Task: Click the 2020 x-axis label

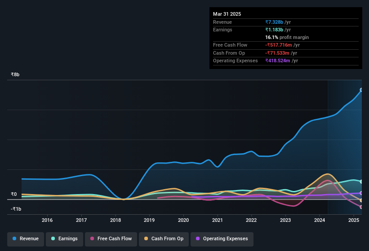Action: click(183, 220)
